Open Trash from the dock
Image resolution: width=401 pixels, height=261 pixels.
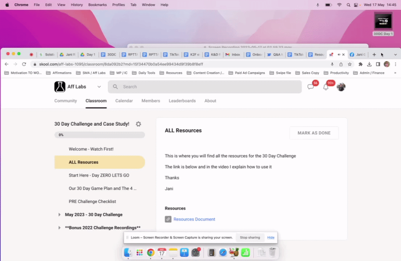coord(273,252)
